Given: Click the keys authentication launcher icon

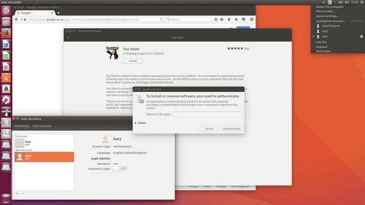Looking at the screenshot, I should click(6, 123).
